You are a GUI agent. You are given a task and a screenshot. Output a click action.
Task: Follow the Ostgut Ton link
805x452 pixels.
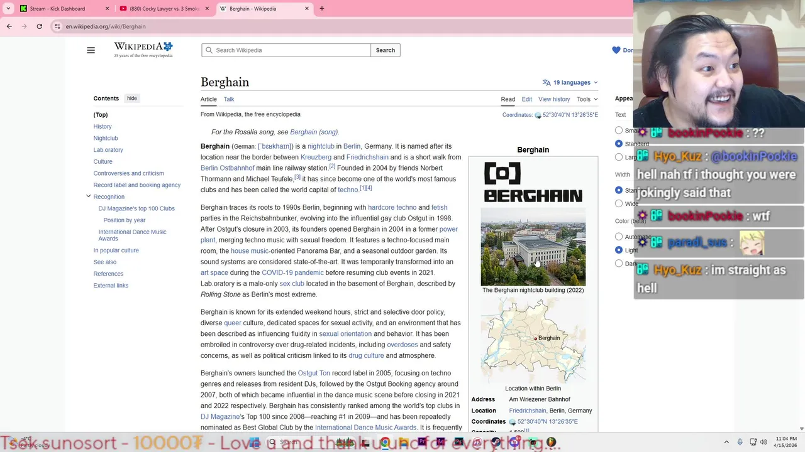(314, 373)
